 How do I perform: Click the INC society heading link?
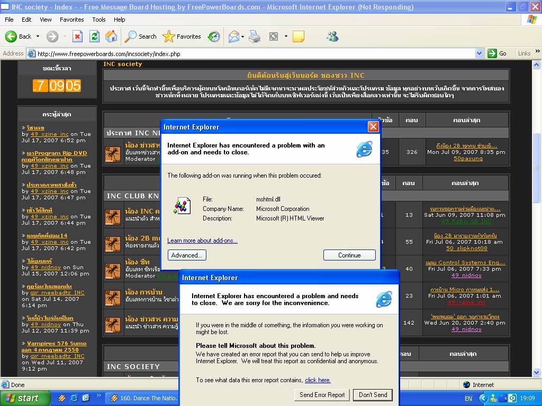tap(123, 64)
